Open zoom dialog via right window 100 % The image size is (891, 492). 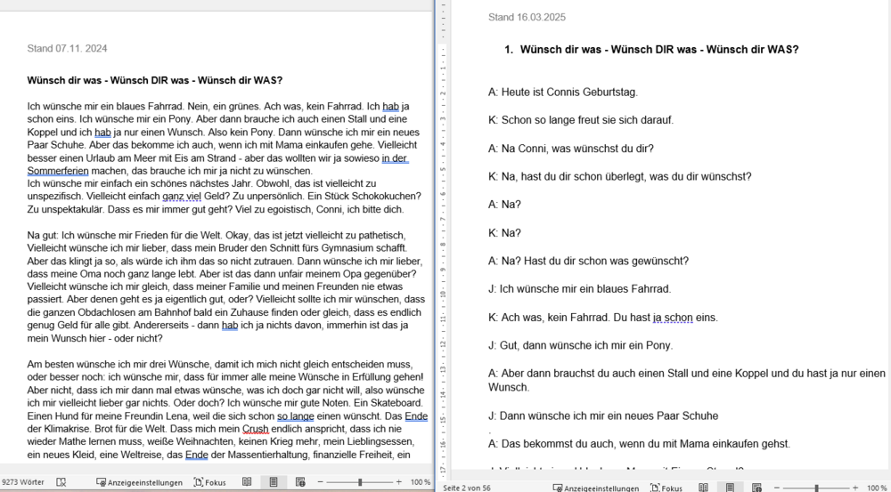coord(877,488)
